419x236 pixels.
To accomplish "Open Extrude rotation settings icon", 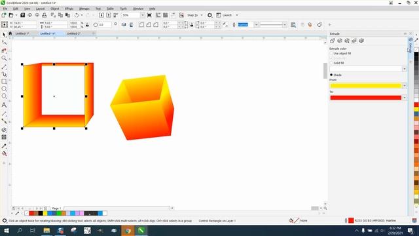I will tap(340, 41).
